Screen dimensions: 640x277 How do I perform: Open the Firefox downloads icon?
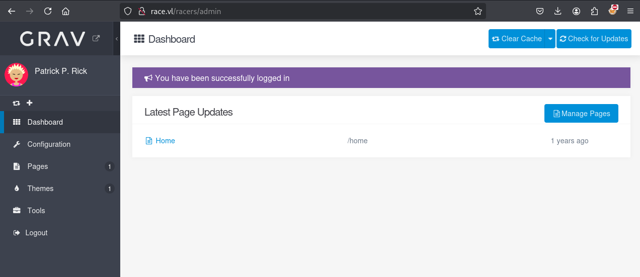point(557,11)
